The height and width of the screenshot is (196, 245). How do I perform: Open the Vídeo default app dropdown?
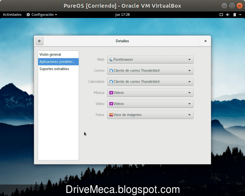(150, 104)
